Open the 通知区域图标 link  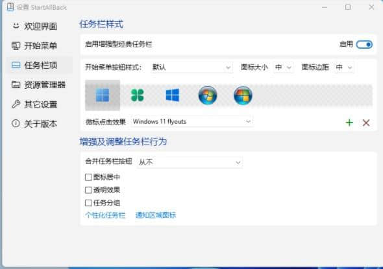[x=156, y=215]
